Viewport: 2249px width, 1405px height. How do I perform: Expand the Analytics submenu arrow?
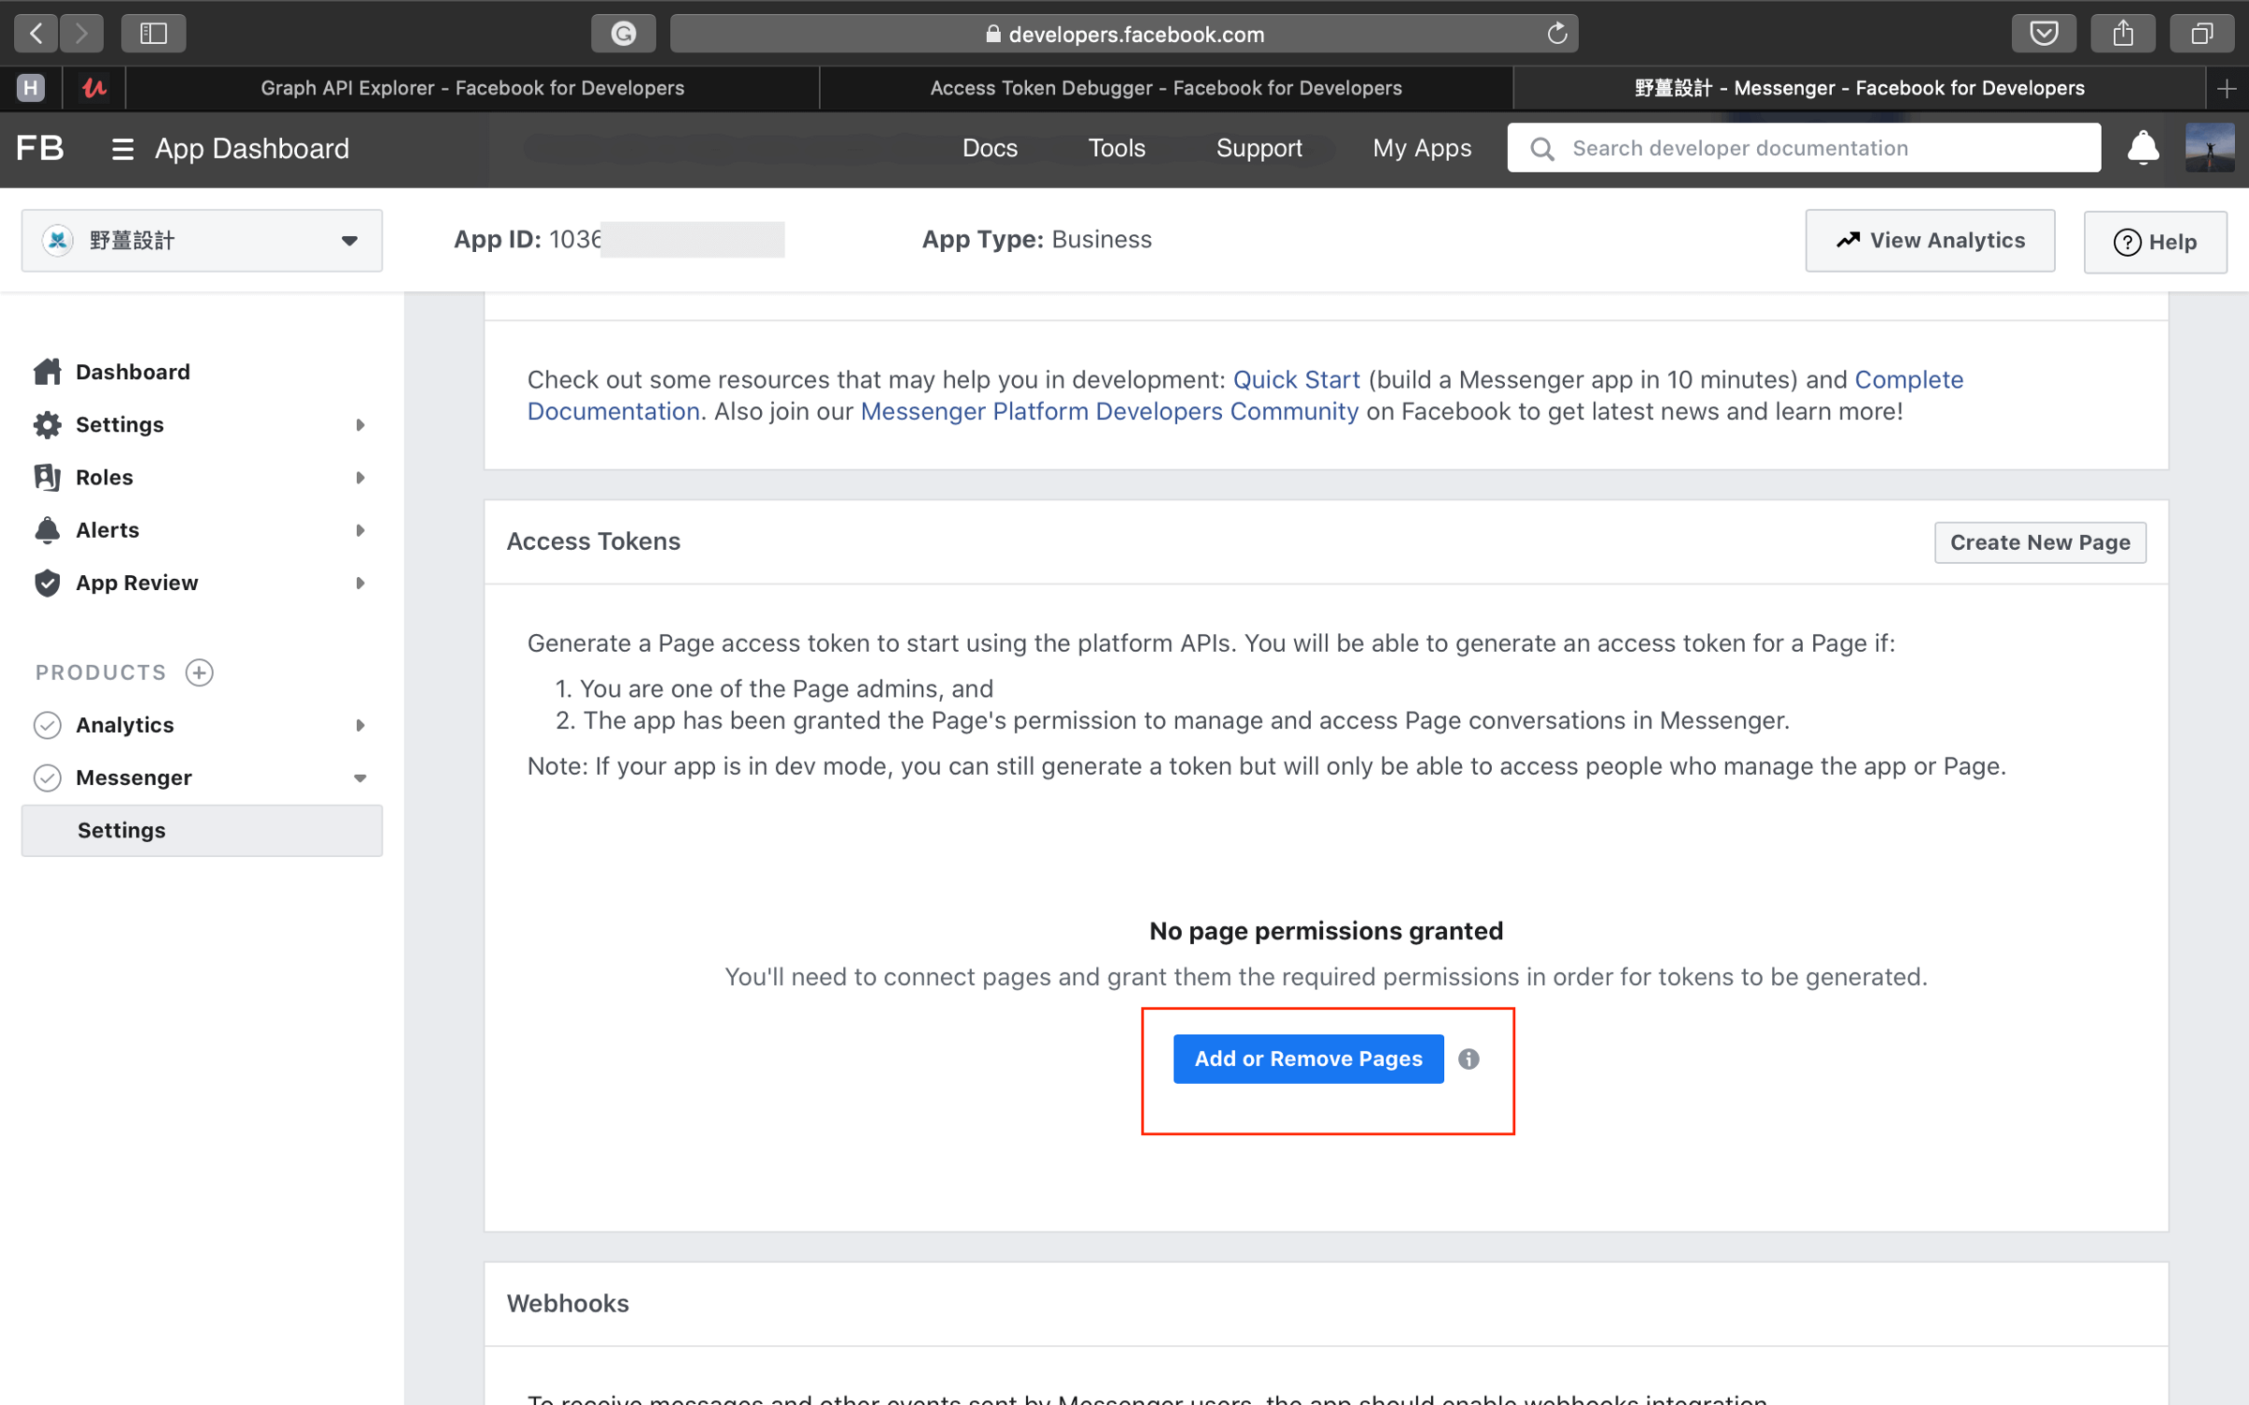tap(360, 725)
